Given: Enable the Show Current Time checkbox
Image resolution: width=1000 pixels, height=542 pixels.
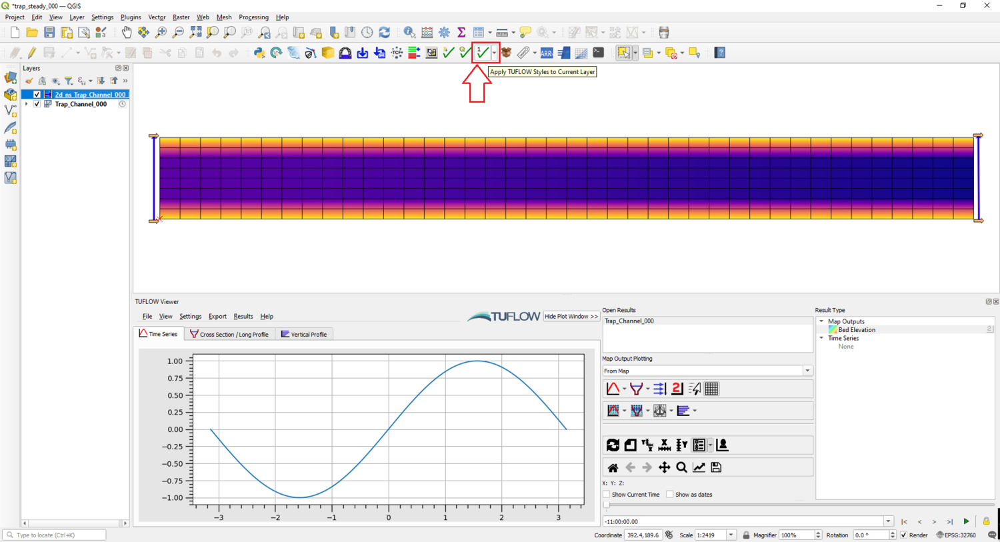Looking at the screenshot, I should (606, 494).
